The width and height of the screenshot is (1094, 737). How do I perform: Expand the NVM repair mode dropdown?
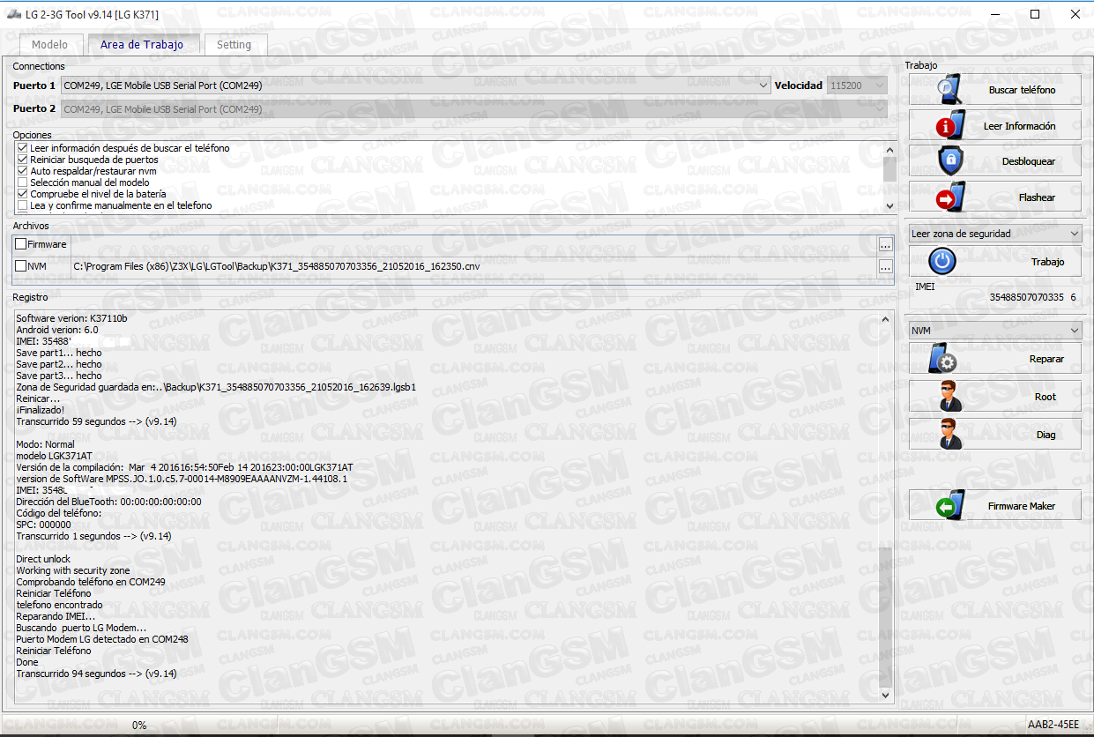click(x=1073, y=331)
